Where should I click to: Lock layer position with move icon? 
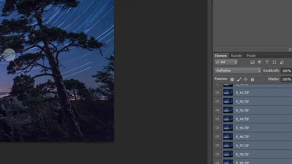coord(246,79)
